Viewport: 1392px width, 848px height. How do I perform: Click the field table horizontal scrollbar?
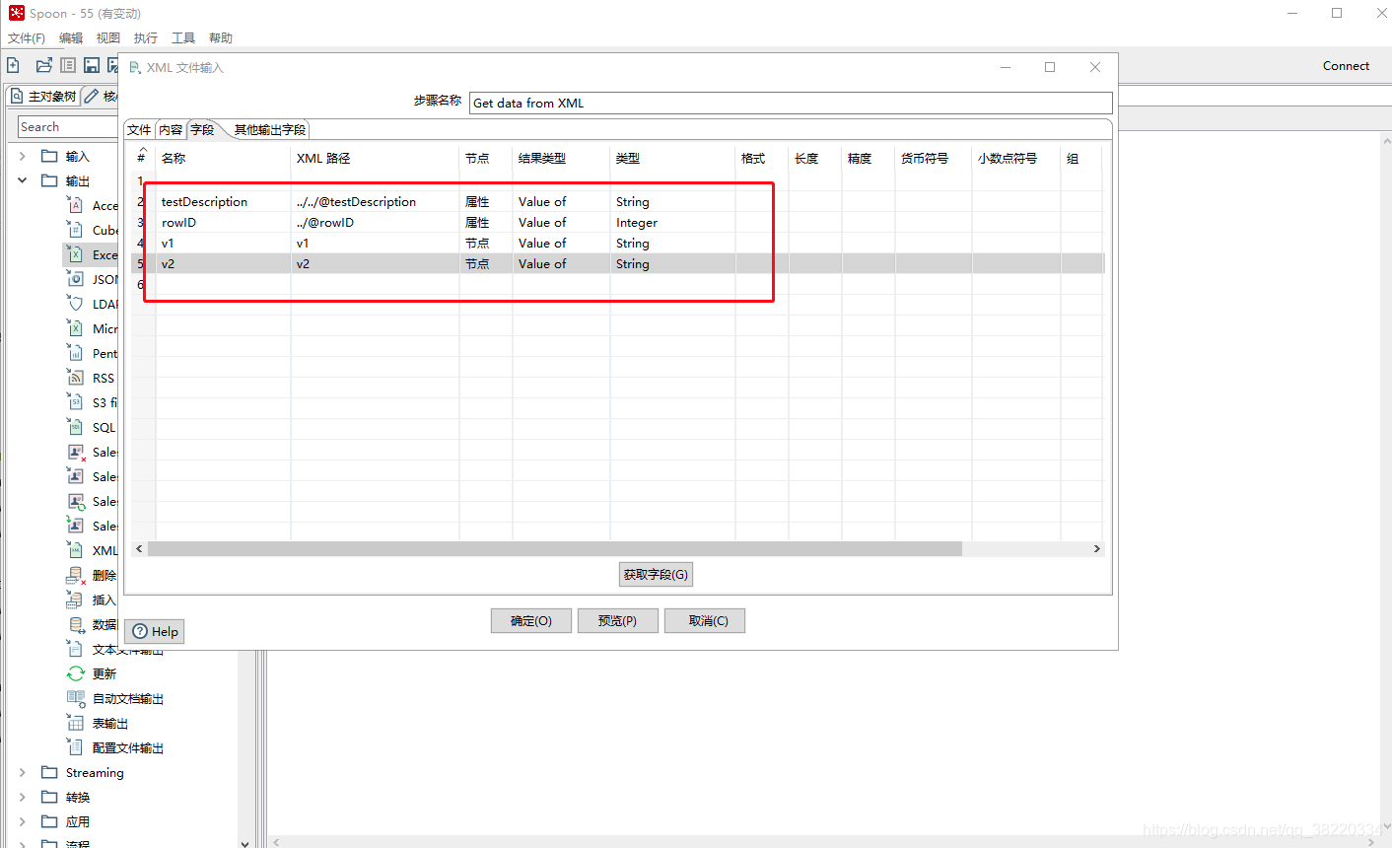(555, 548)
